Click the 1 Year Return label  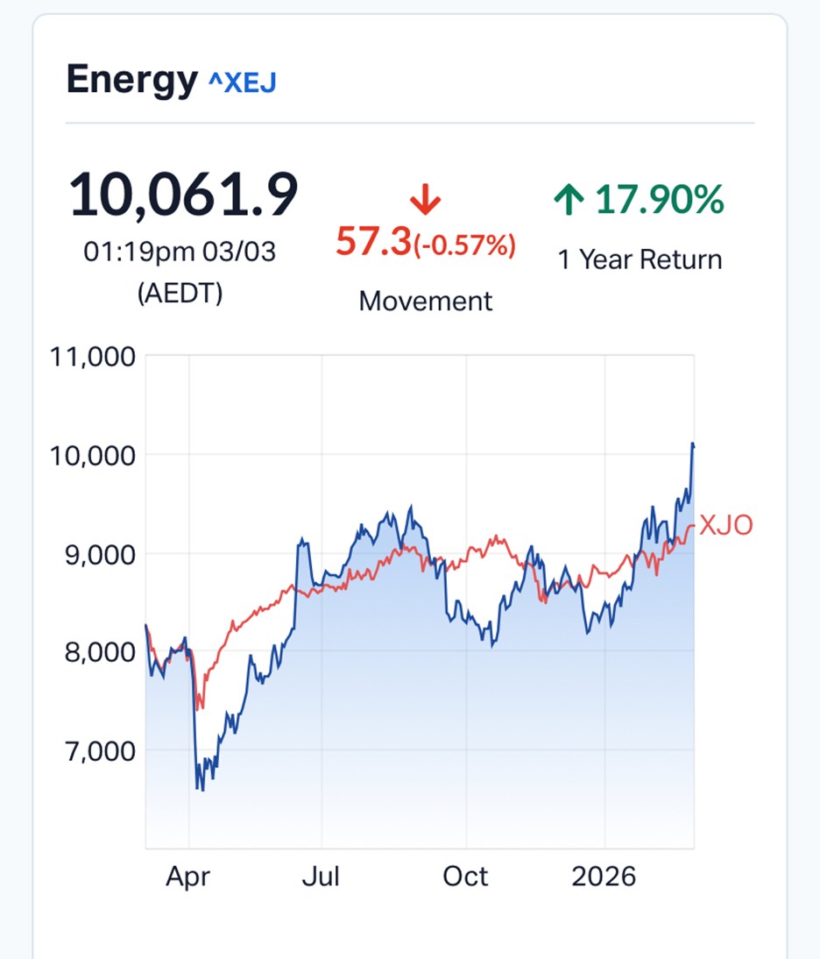point(640,259)
